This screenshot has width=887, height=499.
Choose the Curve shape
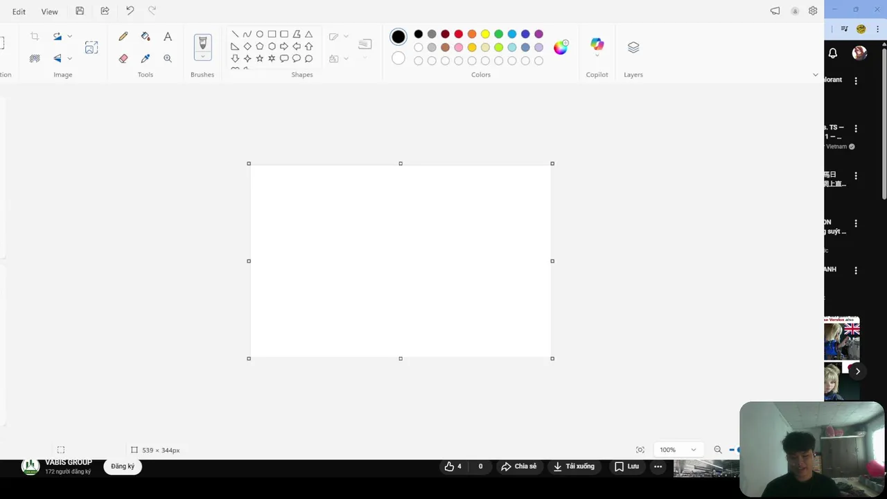pos(247,34)
